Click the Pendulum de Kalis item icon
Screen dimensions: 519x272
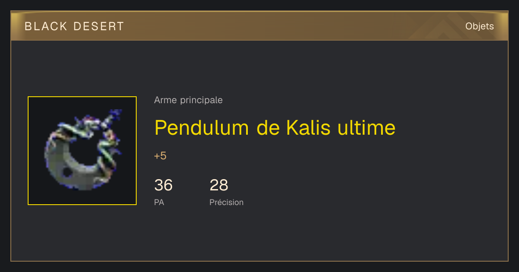click(x=82, y=151)
